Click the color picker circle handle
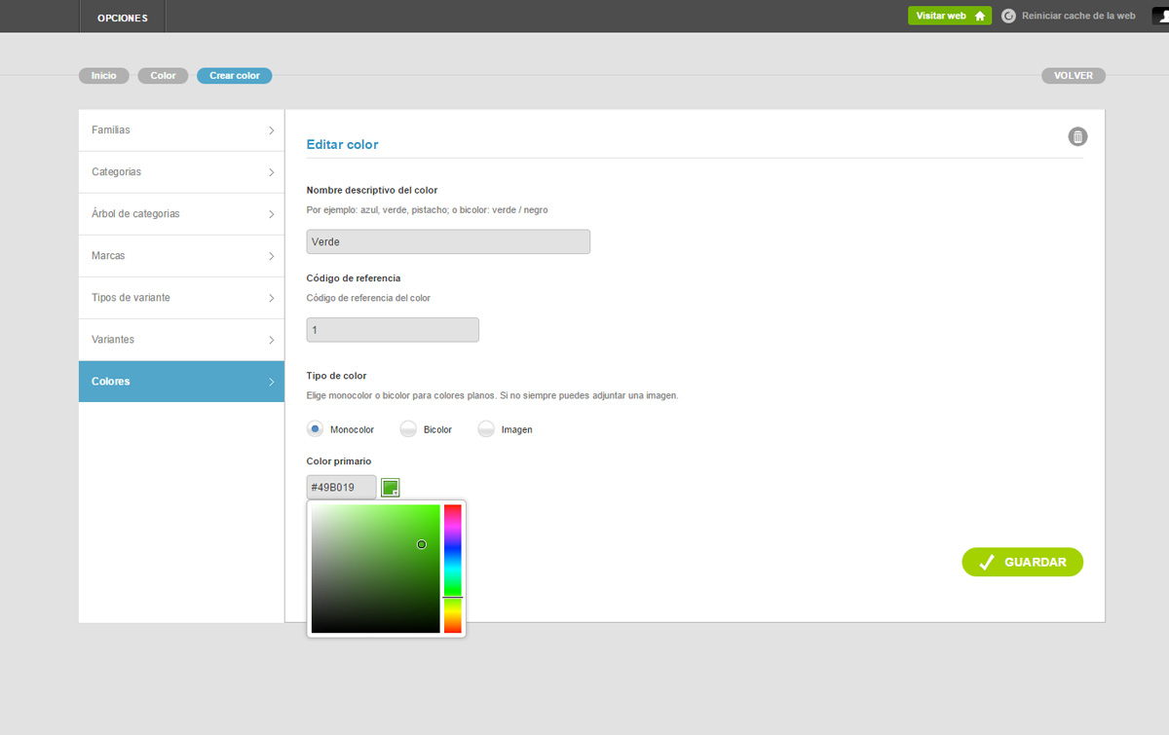 click(x=422, y=544)
